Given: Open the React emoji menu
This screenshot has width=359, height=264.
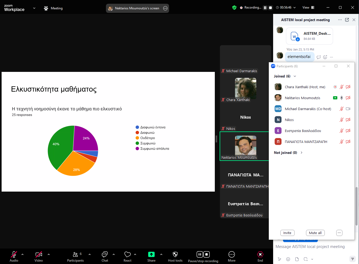Looking at the screenshot, I should [128, 255].
